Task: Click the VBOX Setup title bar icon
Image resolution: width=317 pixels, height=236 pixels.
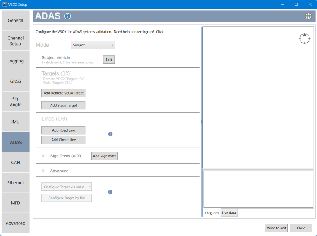Action: pos(5,5)
